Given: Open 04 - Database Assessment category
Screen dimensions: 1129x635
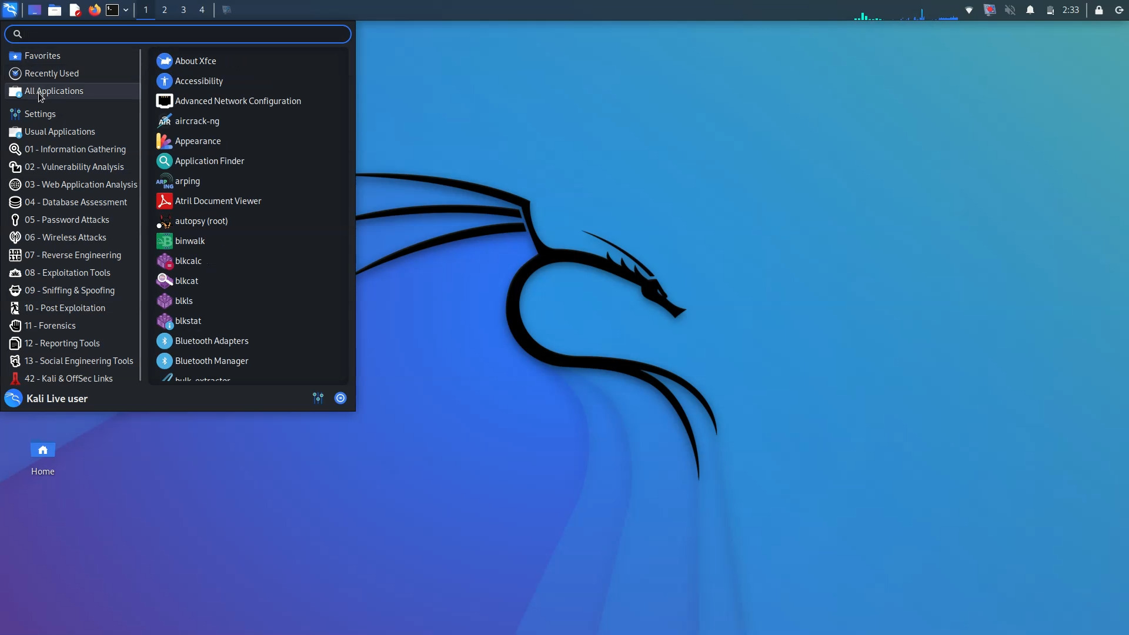Looking at the screenshot, I should point(72,202).
